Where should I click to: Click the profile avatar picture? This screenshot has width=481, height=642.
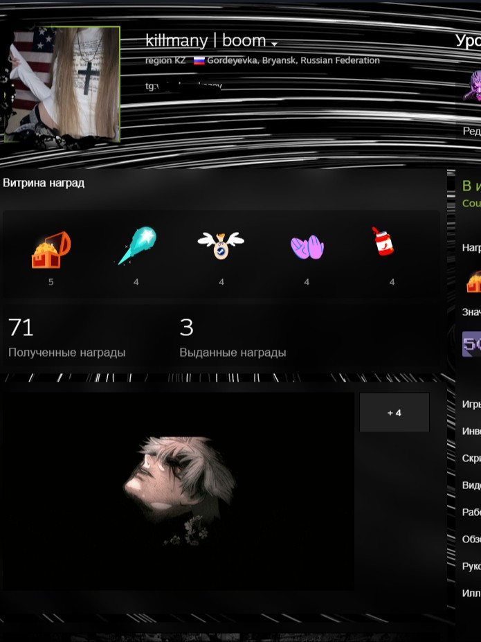(x=62, y=84)
